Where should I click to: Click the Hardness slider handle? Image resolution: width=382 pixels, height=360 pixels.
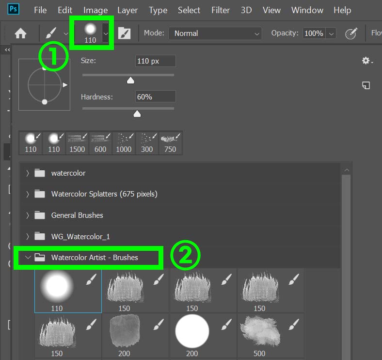click(x=137, y=114)
